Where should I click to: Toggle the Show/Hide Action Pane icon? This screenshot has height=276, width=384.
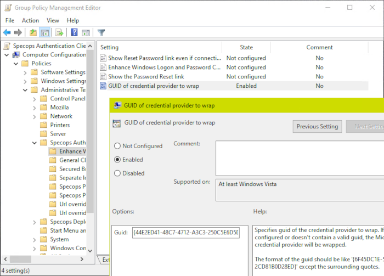(85, 32)
